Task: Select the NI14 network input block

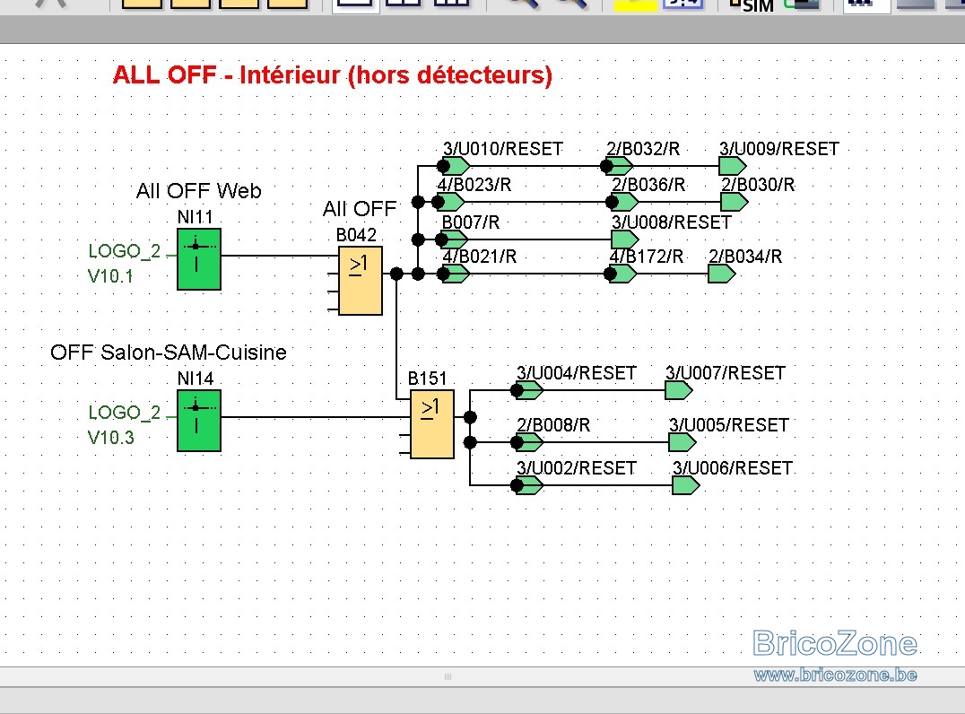Action: pyautogui.click(x=199, y=421)
